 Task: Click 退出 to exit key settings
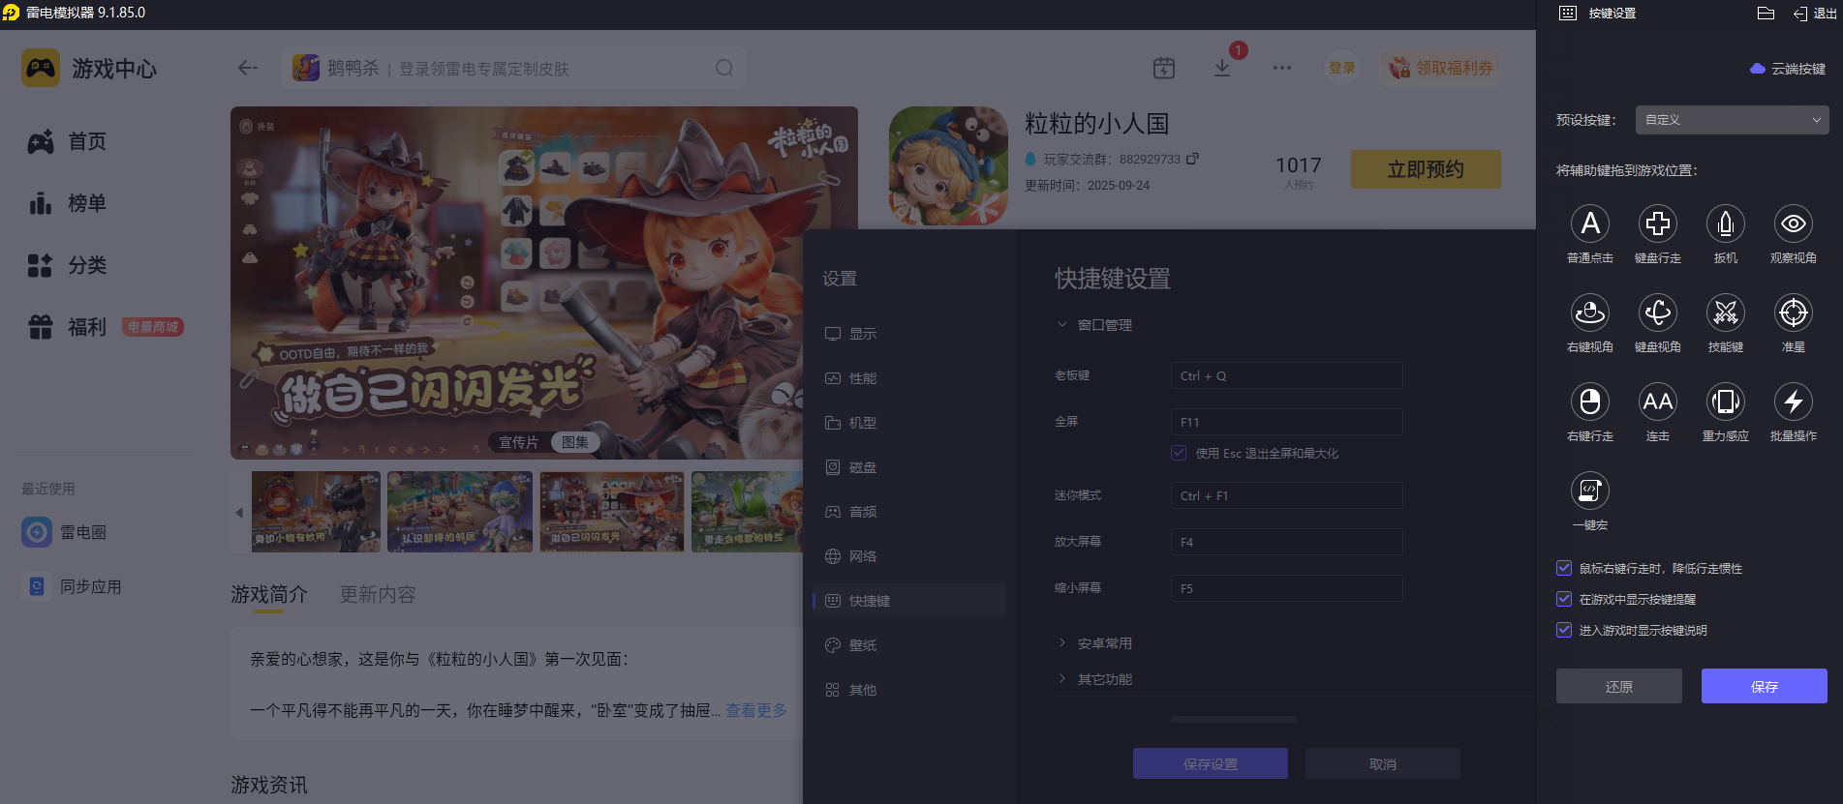tap(1815, 13)
